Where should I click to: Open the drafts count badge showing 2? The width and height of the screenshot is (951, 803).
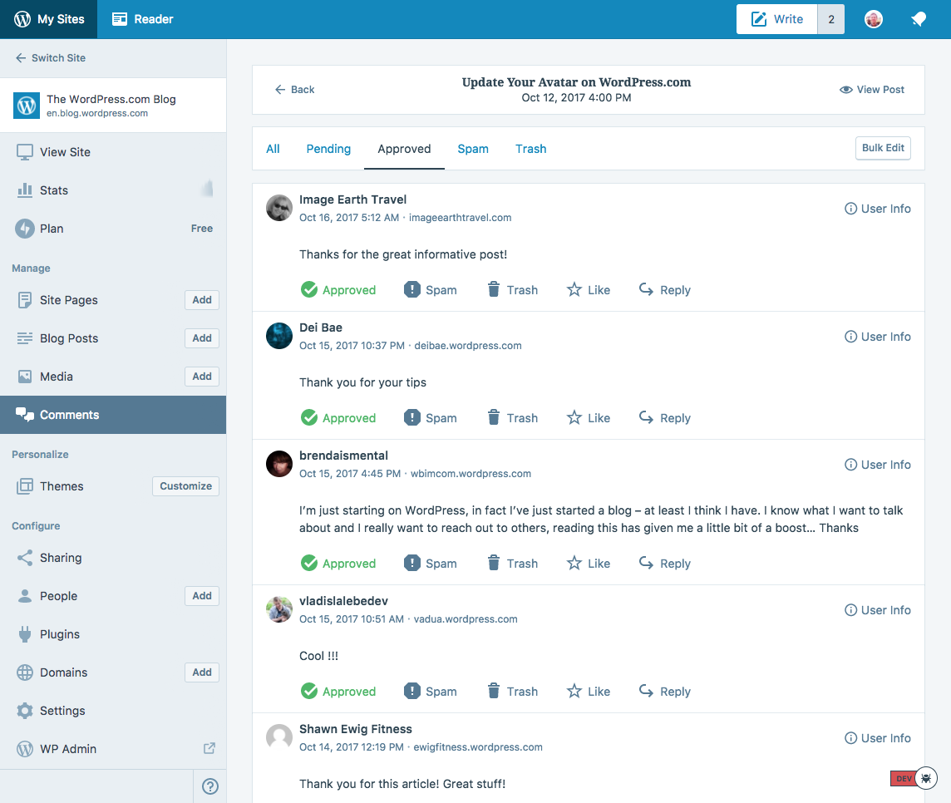point(831,19)
